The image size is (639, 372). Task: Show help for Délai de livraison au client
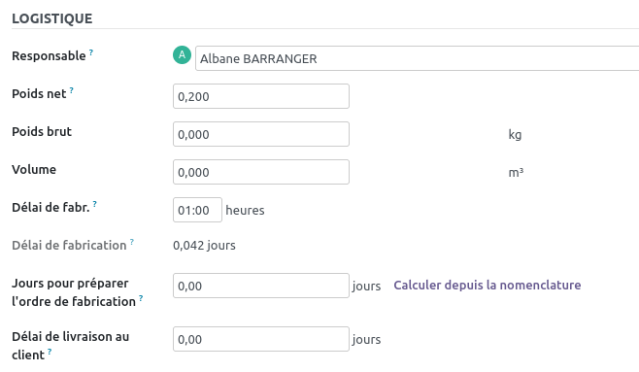[x=50, y=352]
